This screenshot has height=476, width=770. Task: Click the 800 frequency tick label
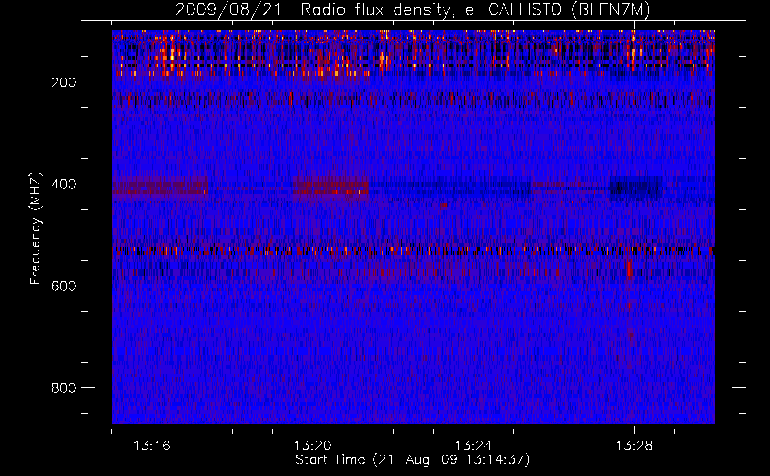point(64,388)
